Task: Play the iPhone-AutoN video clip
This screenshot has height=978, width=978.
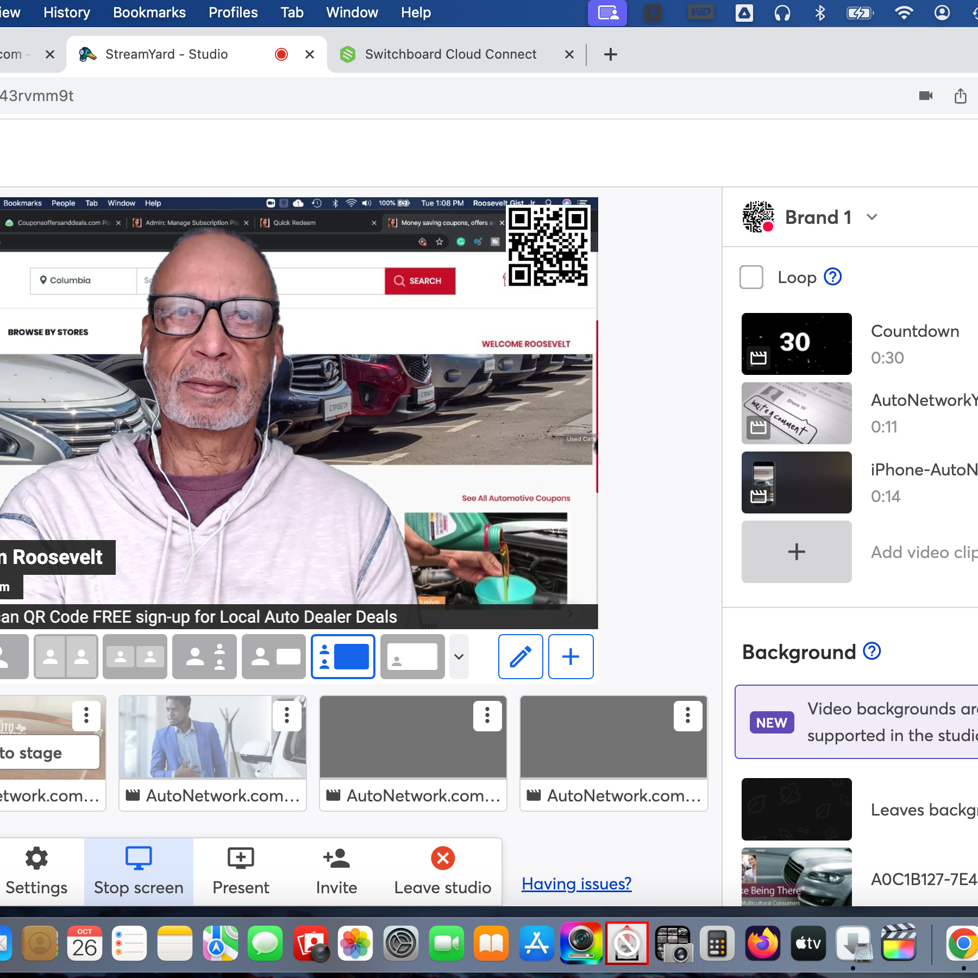Action: pyautogui.click(x=797, y=482)
